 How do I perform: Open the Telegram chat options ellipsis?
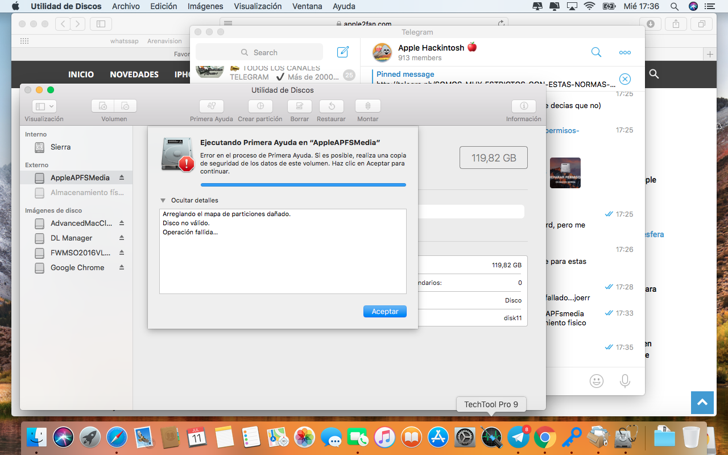pos(624,52)
